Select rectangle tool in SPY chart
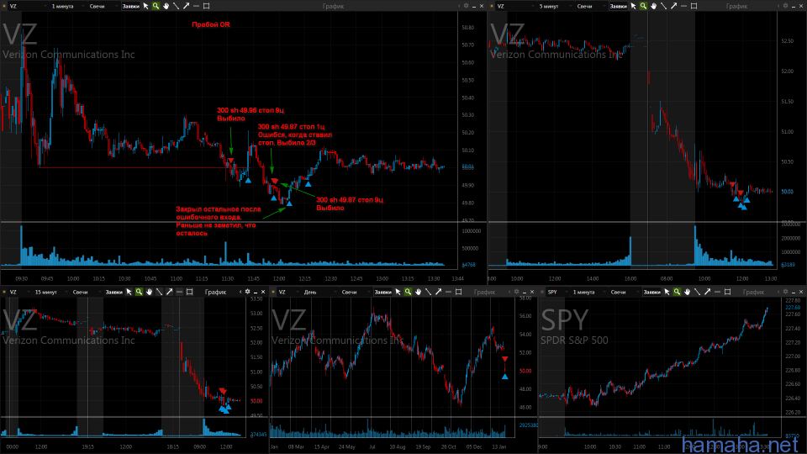 click(x=728, y=292)
